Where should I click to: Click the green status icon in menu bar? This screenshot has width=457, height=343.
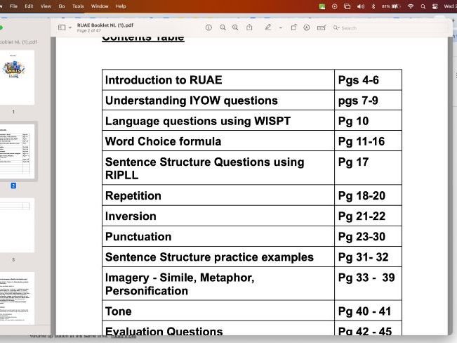tap(322, 6)
